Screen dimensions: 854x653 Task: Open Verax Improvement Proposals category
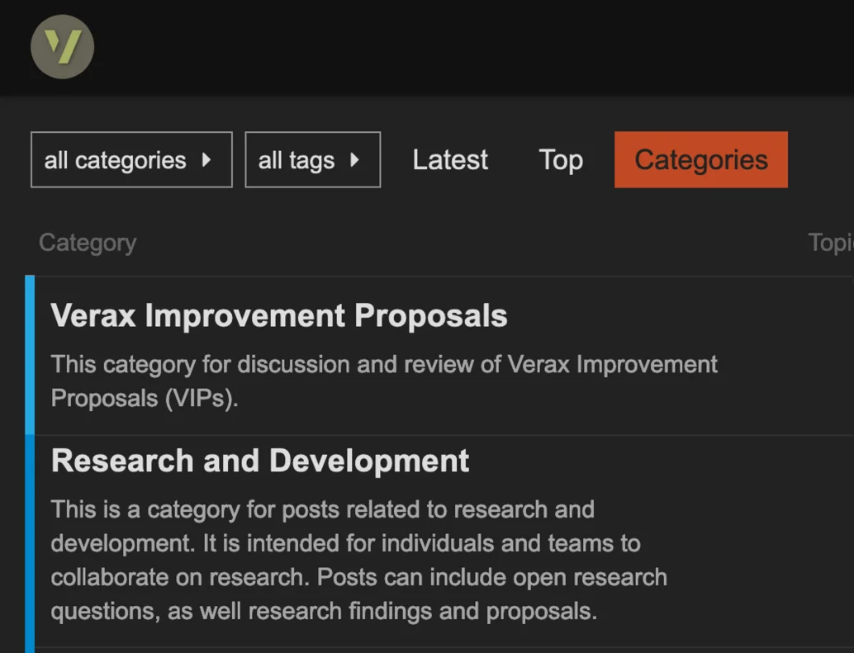[279, 315]
